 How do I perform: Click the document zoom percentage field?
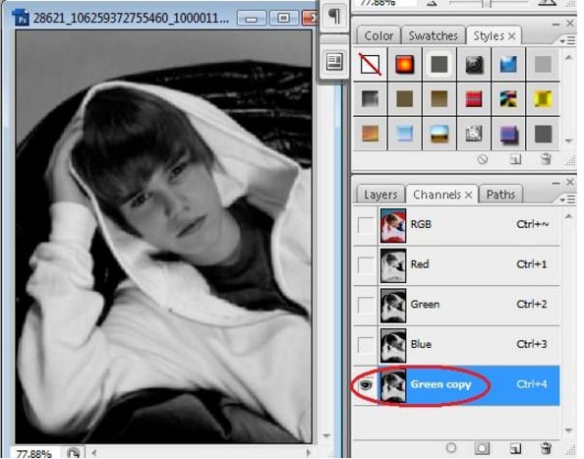tap(33, 454)
